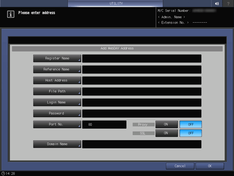Image resolution: width=234 pixels, height=176 pixels.
Task: Cancel adding the WebDAV address
Action: point(180,166)
